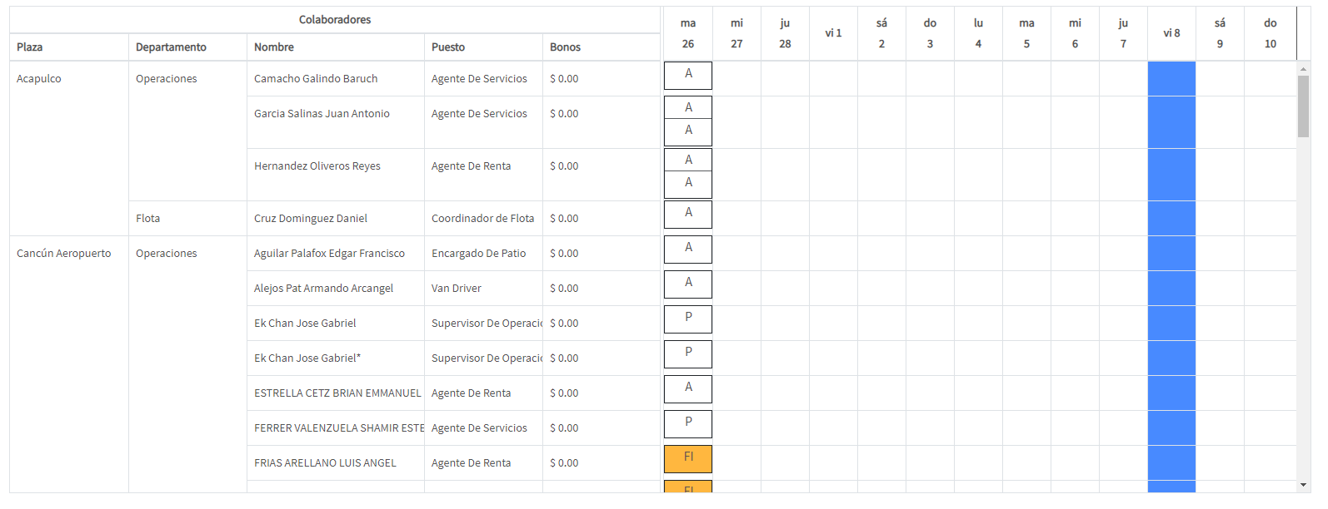Click the do 10 column header
1328x509 pixels.
click(1269, 33)
